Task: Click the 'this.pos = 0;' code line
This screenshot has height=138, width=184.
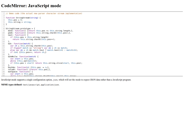Action: (x=15, y=20)
